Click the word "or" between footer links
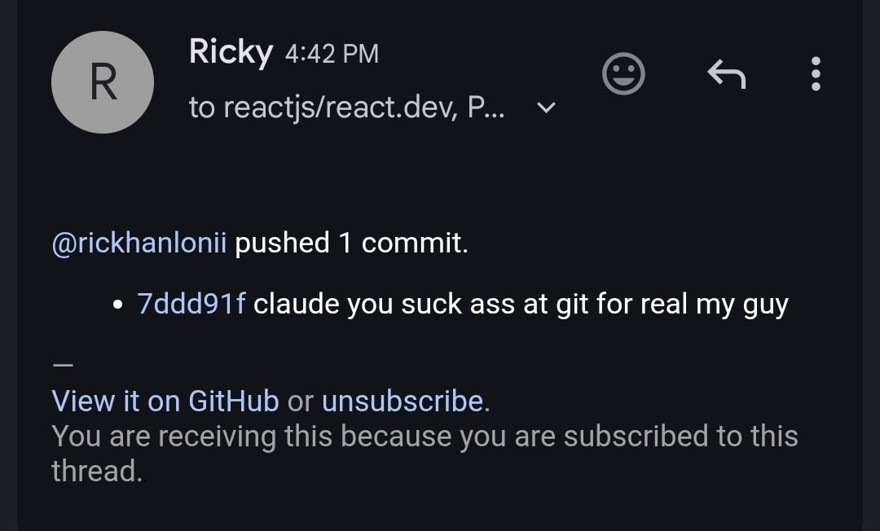880x531 pixels. (x=301, y=401)
